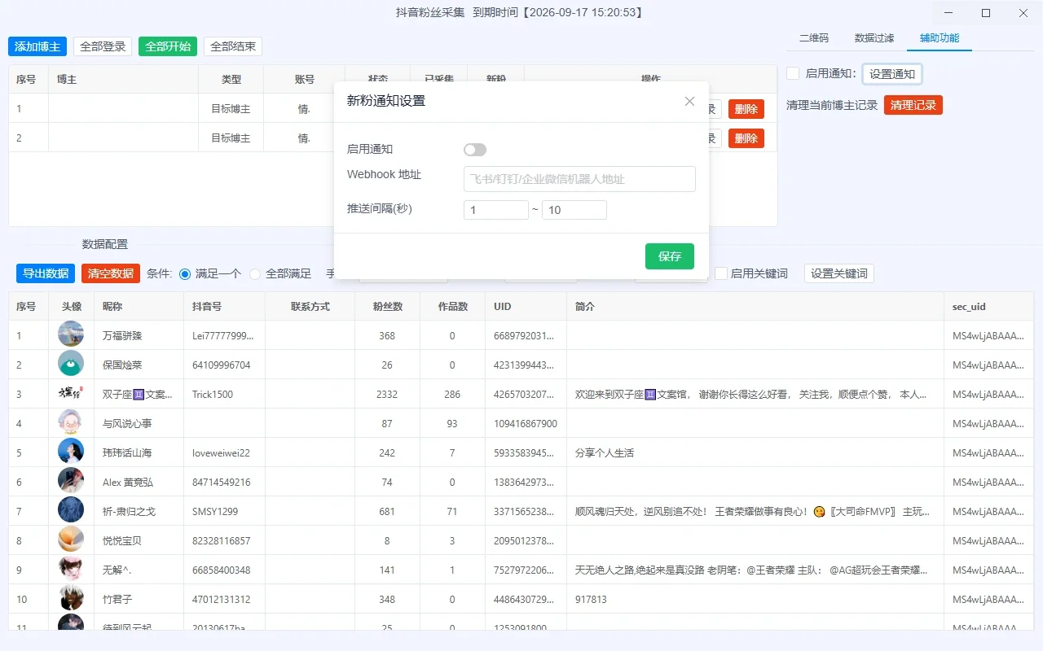
Task: Click the 添加博主 button
Action: (x=37, y=46)
